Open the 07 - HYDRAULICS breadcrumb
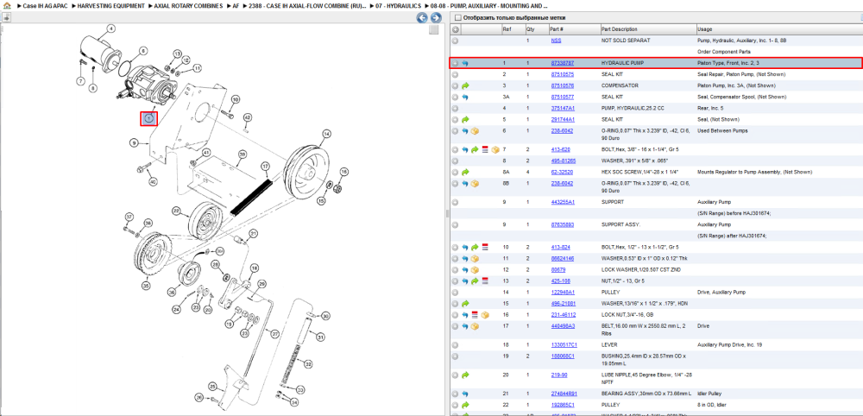The width and height of the screenshot is (863, 416). pos(399,6)
